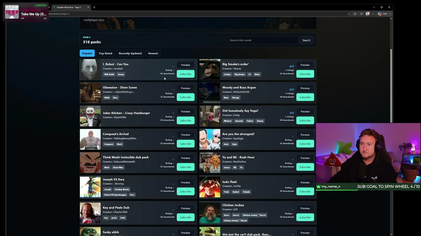Select the Will Smith tag
This screenshot has width=421, height=236.
click(109, 74)
